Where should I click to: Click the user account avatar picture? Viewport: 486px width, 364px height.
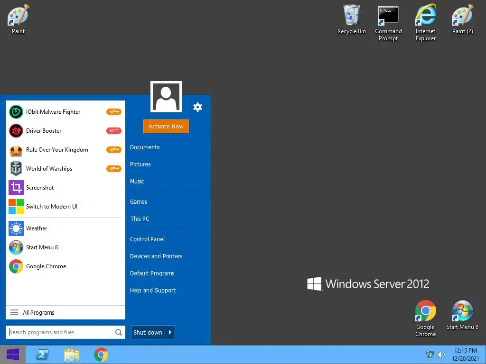tap(166, 97)
